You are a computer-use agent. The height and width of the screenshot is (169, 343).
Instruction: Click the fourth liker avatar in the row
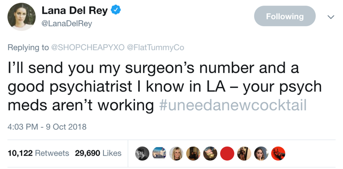pyautogui.click(x=193, y=153)
